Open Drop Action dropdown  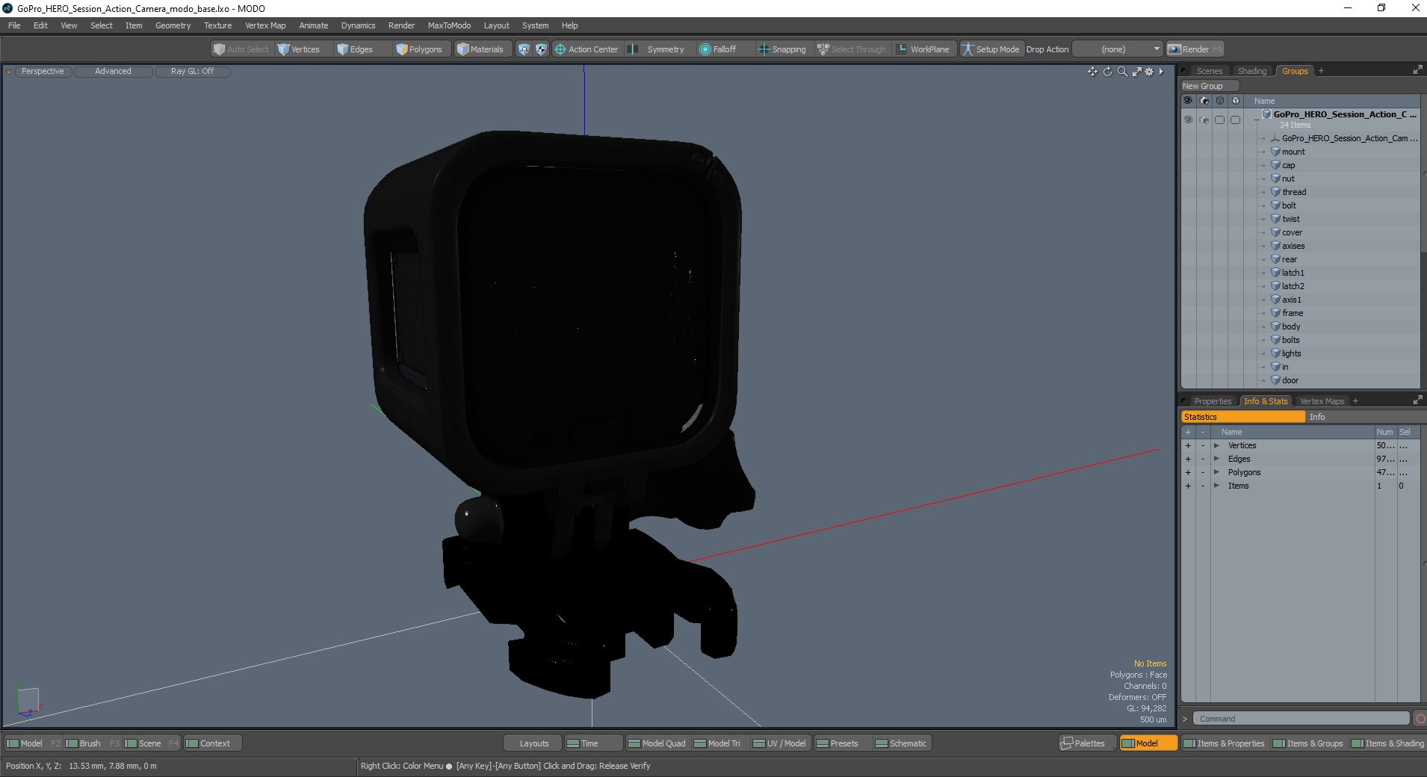(1118, 49)
